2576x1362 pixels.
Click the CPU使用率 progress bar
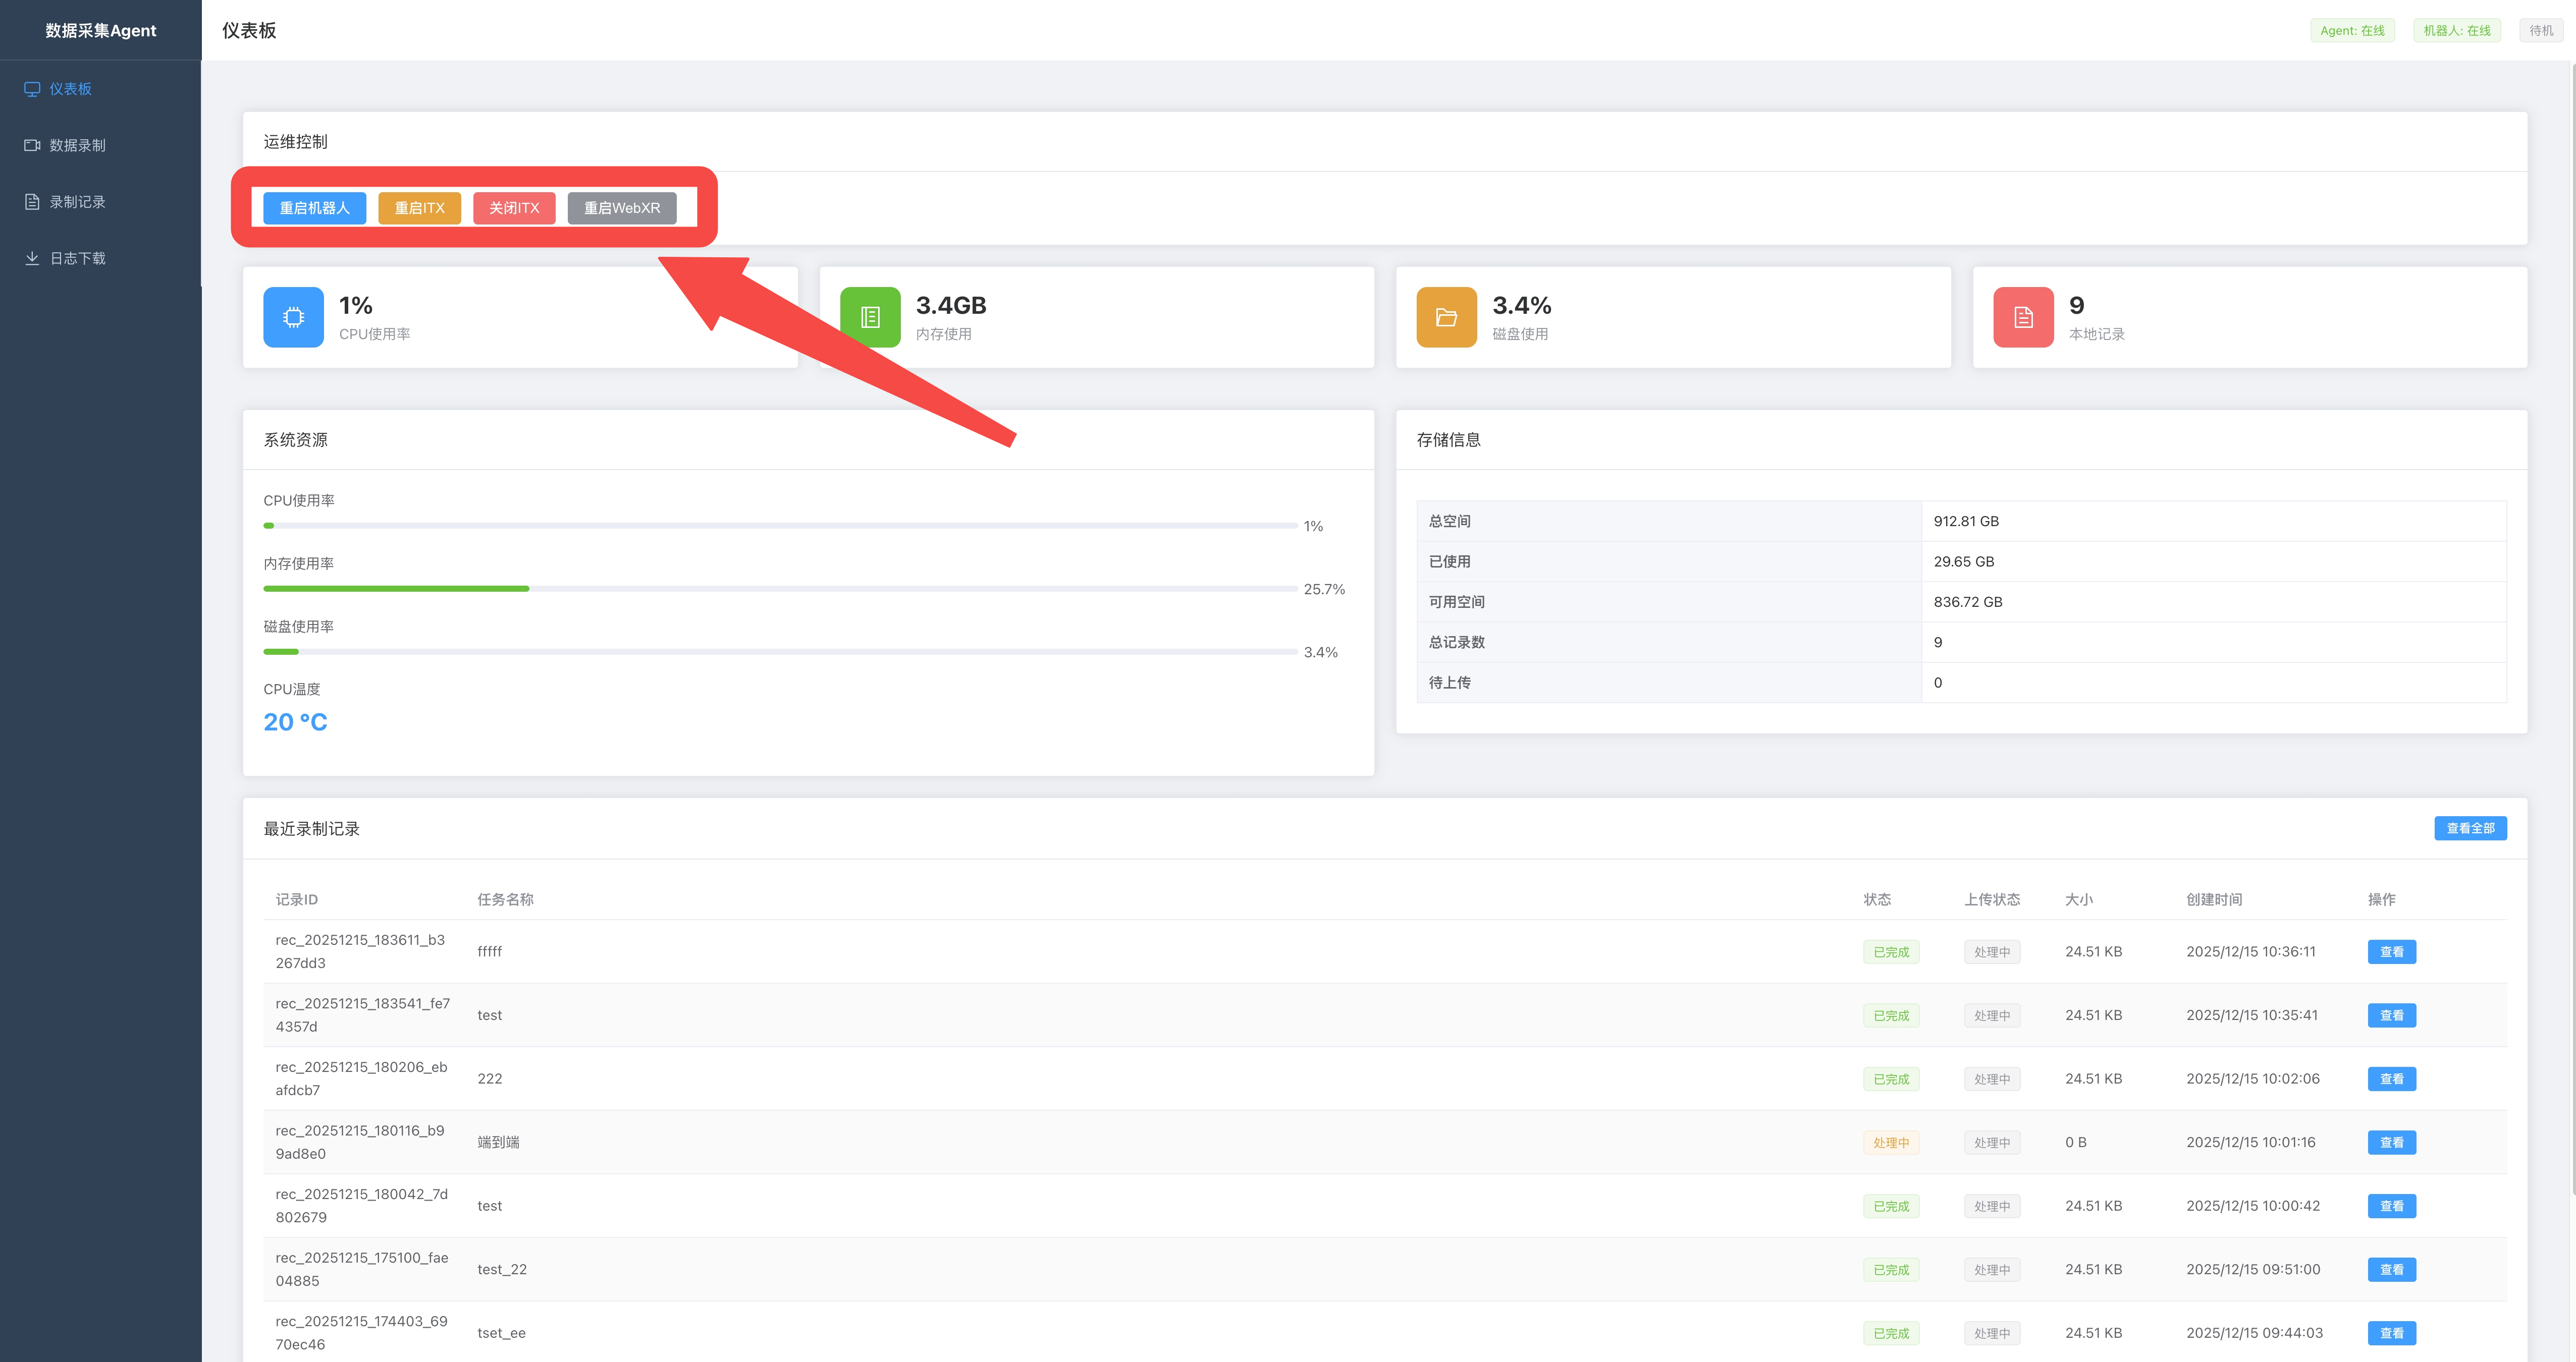point(780,526)
